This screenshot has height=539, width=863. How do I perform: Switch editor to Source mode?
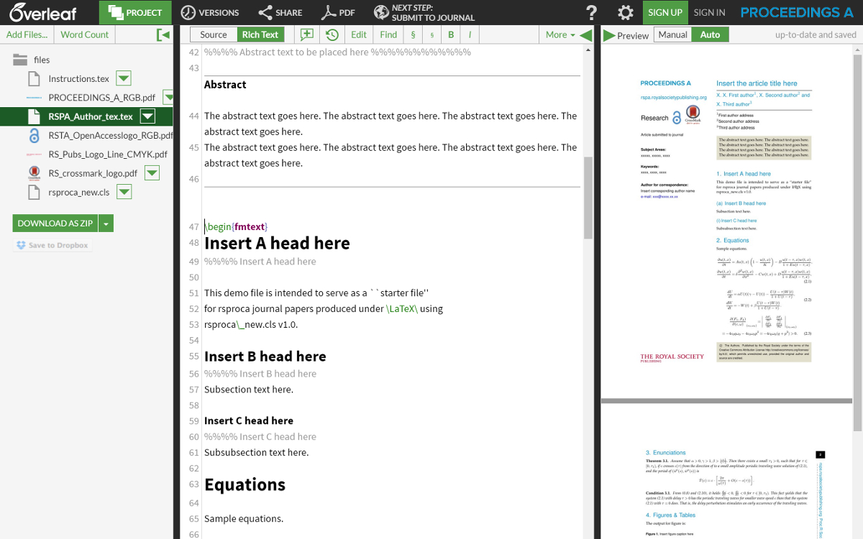[214, 34]
